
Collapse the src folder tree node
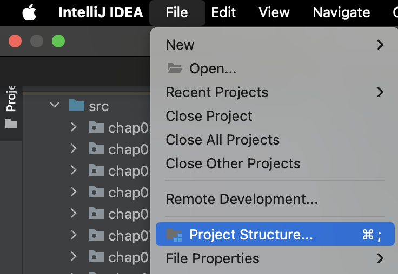tap(55, 105)
